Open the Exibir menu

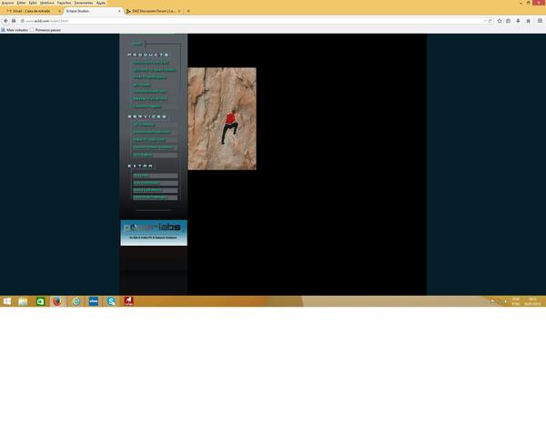[x=33, y=3]
